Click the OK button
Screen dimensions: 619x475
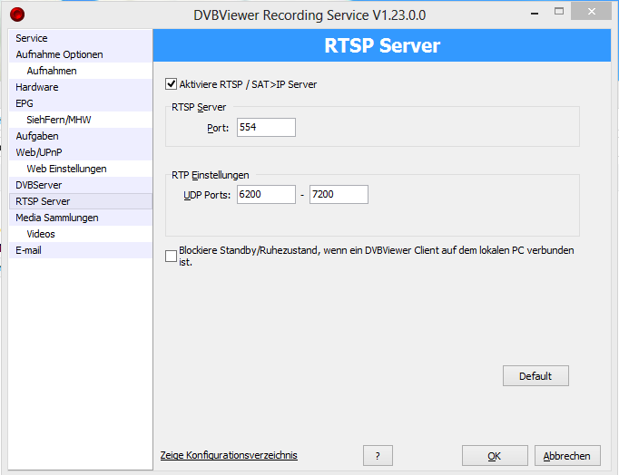[494, 456]
